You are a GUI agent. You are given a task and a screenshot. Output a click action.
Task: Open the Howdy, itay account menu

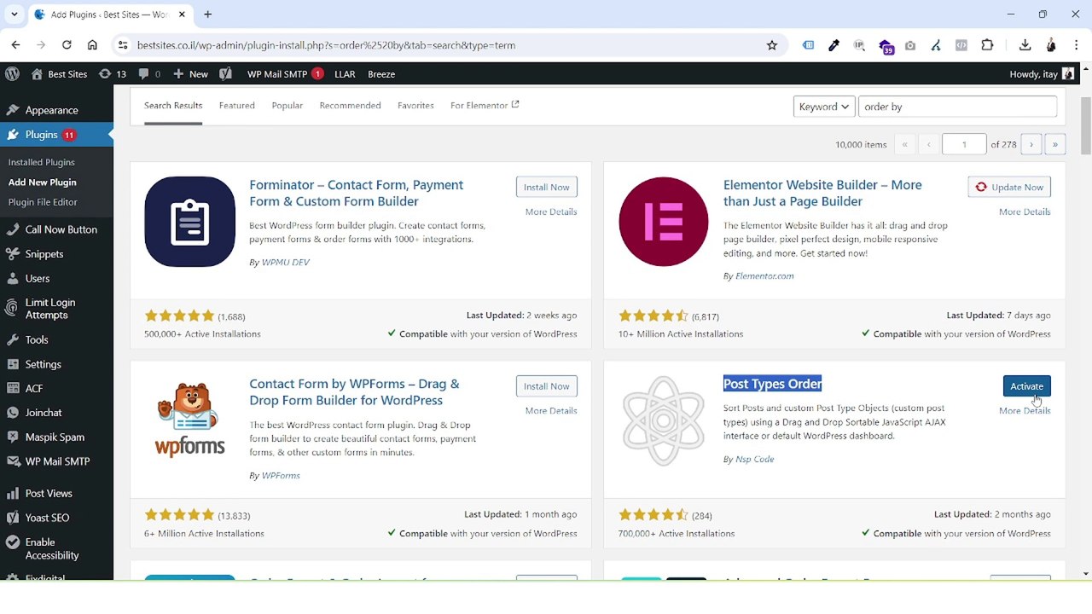(1042, 74)
